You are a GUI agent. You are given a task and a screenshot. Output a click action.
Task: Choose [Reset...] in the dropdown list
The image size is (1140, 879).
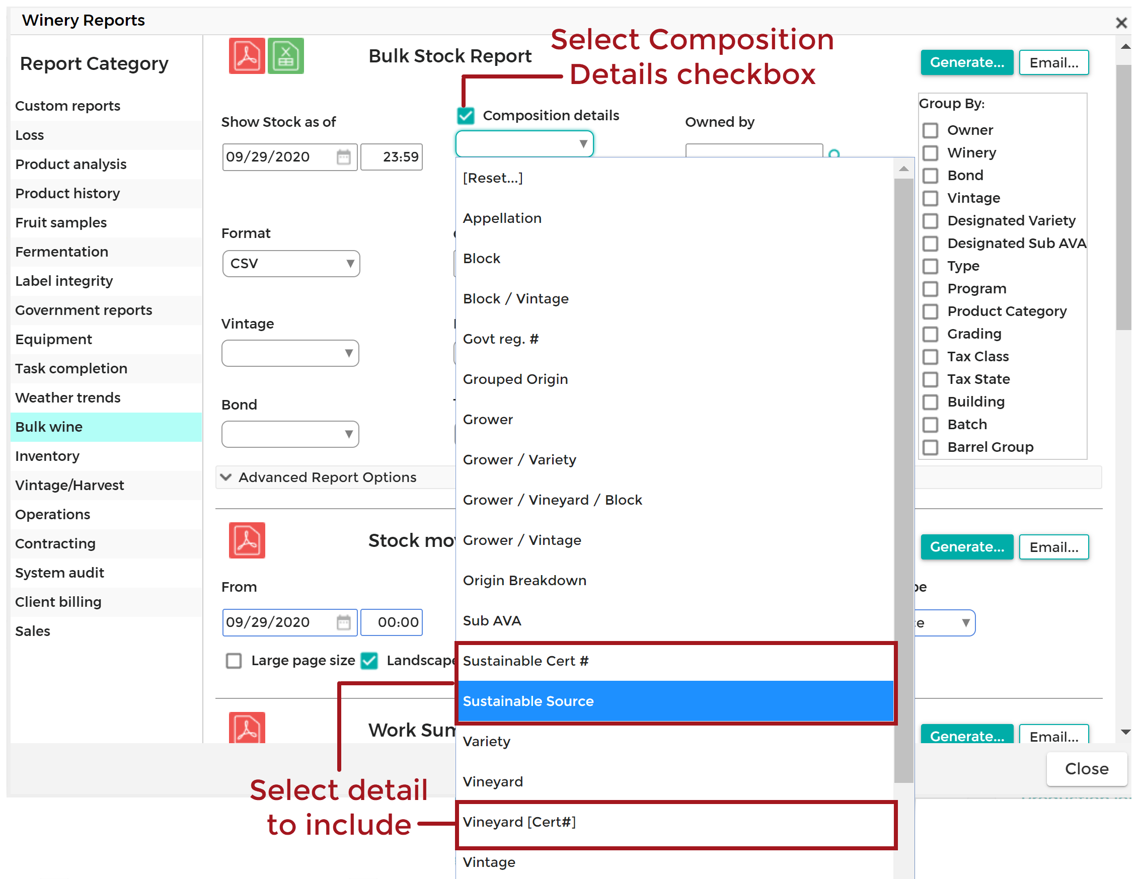(x=675, y=178)
